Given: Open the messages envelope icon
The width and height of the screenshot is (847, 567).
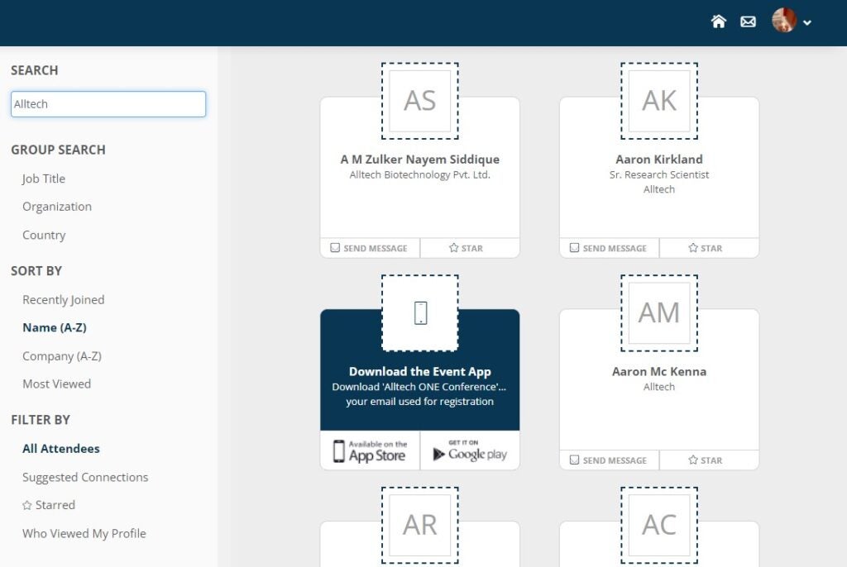Looking at the screenshot, I should click(x=748, y=21).
